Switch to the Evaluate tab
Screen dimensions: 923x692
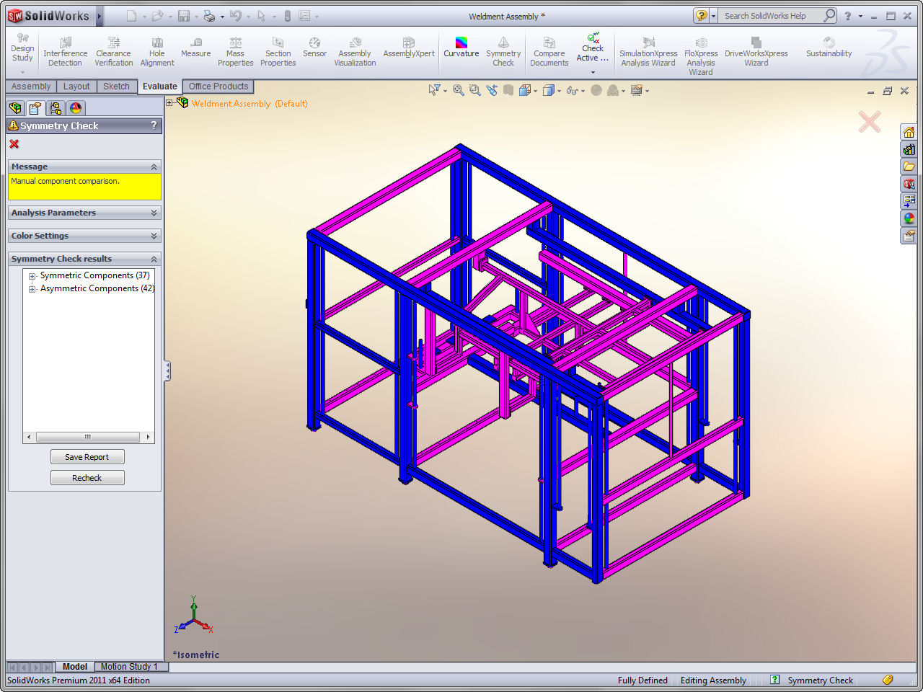(x=159, y=86)
